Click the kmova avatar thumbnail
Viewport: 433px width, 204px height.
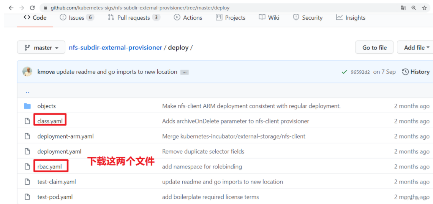pos(27,72)
